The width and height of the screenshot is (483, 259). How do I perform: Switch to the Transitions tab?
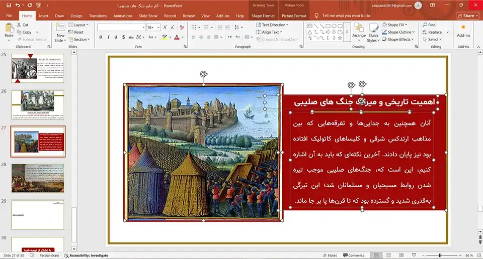pyautogui.click(x=98, y=16)
